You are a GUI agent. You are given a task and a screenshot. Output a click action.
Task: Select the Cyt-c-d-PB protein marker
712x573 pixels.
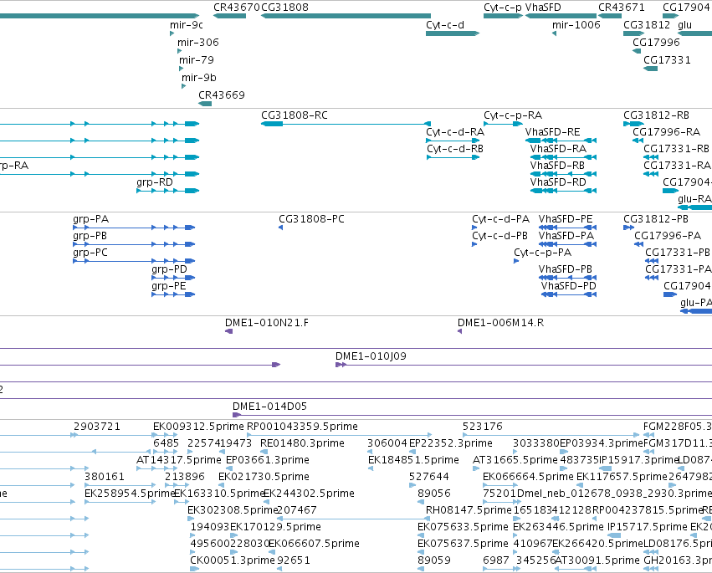click(474, 244)
